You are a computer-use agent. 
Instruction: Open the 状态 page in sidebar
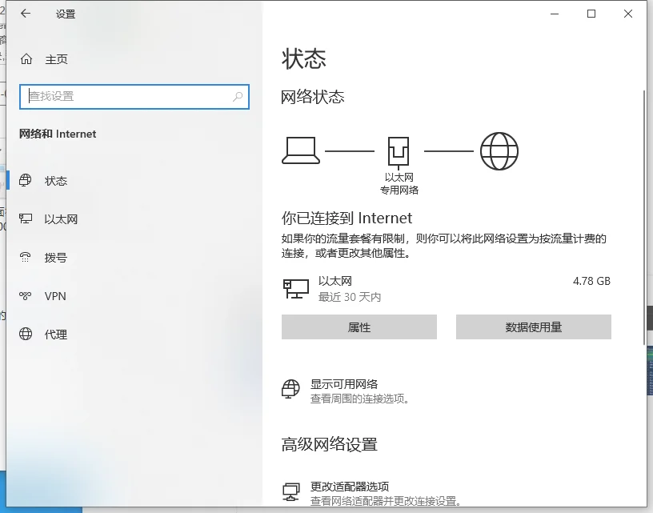tap(56, 181)
